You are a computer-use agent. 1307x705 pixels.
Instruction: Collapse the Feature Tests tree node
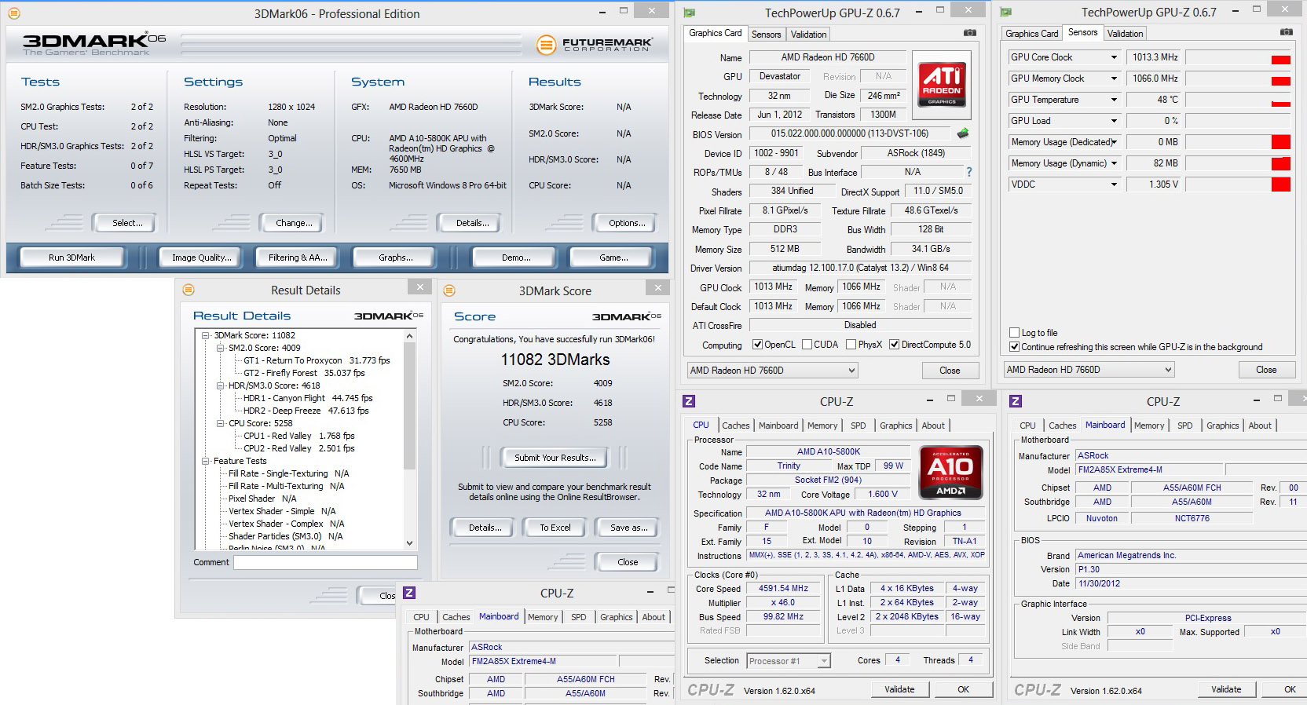(206, 461)
